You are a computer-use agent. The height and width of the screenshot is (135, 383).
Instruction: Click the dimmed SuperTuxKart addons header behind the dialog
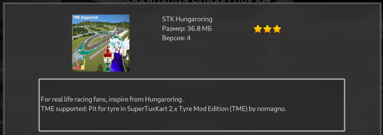(192, 4)
